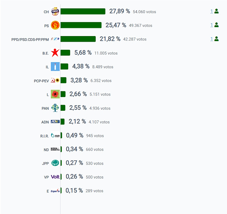Click the PCP-PEV hammer and sickle logo
This screenshot has height=214, width=227.
click(x=55, y=80)
